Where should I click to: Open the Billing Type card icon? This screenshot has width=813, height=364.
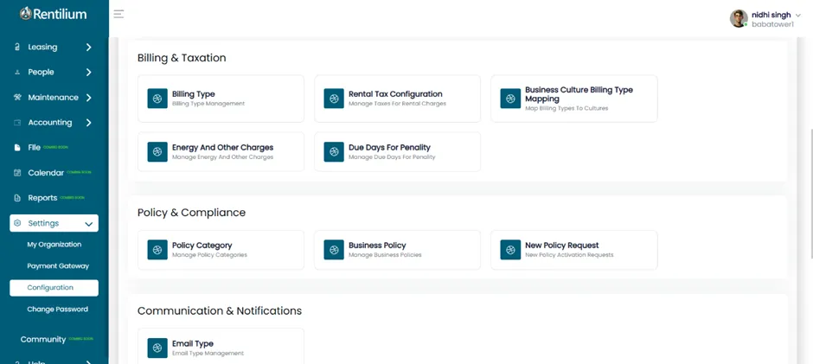coord(157,99)
